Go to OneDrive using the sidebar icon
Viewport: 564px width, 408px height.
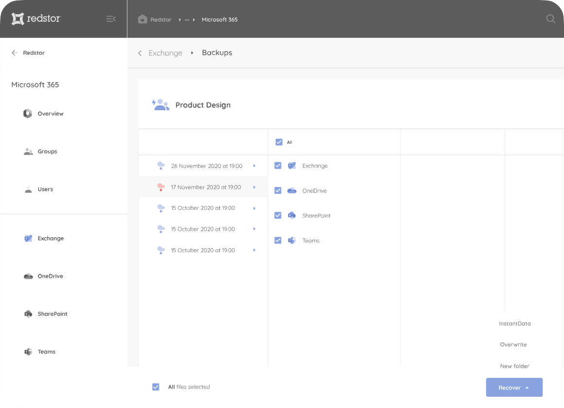28,276
